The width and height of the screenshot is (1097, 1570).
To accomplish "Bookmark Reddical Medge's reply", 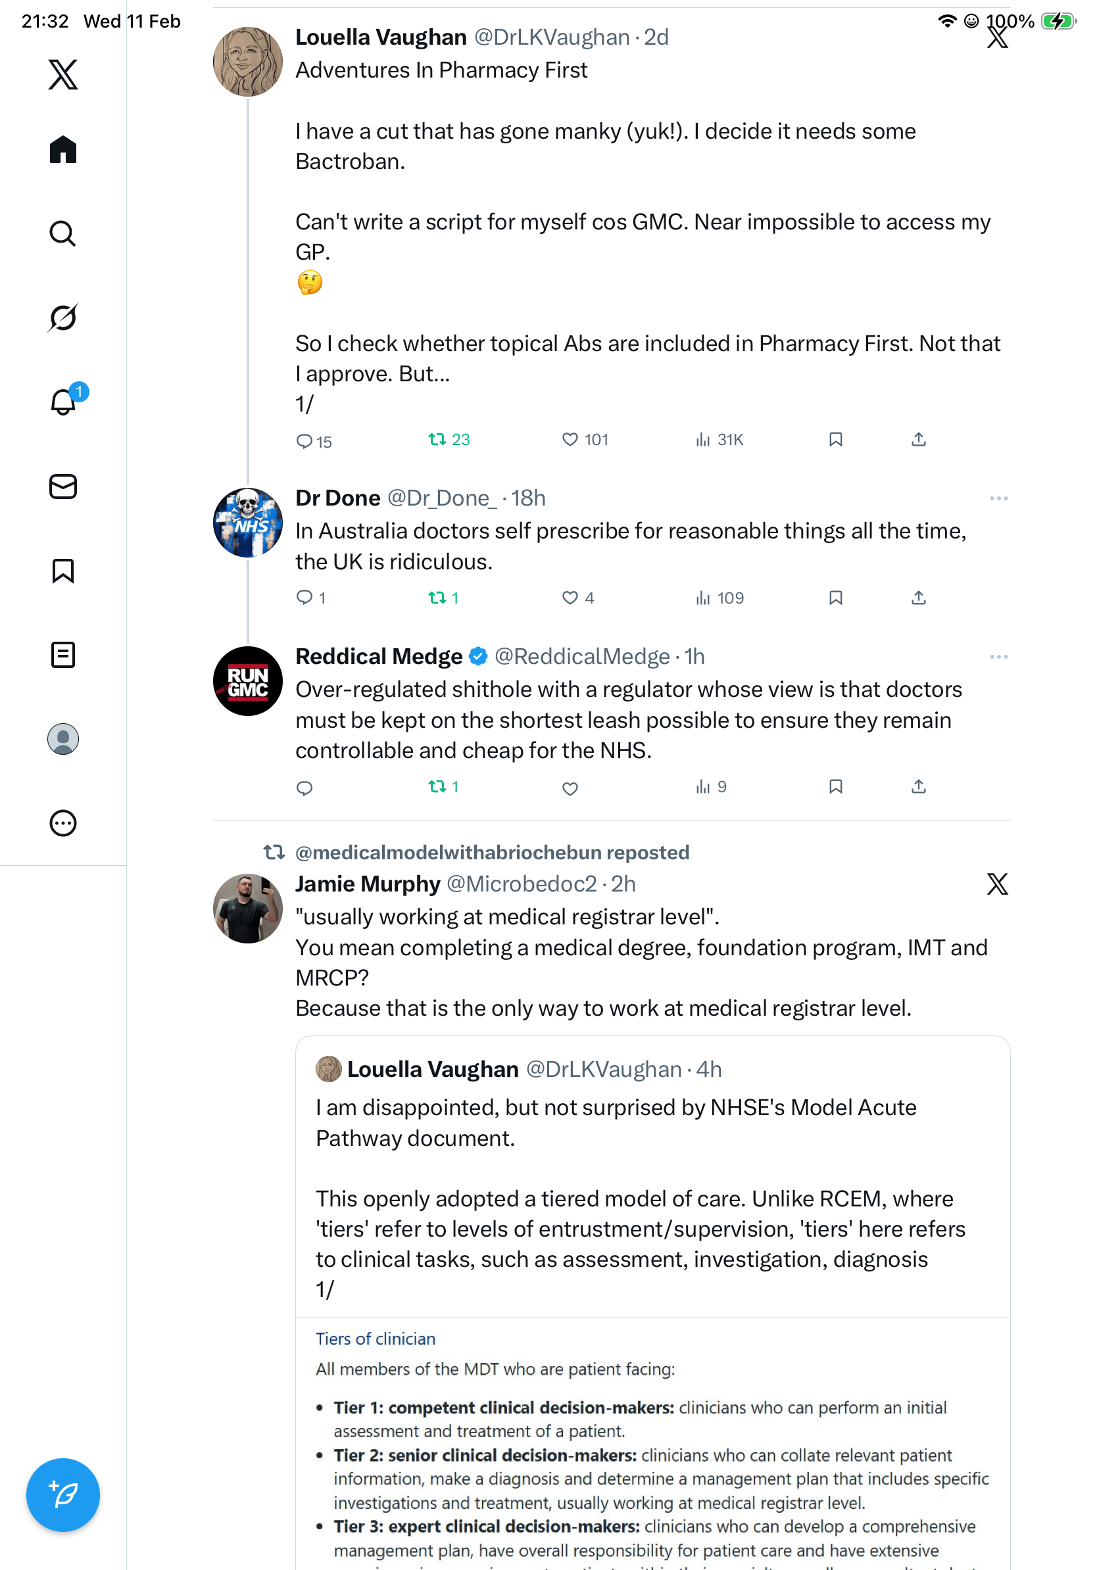I will [x=835, y=787].
